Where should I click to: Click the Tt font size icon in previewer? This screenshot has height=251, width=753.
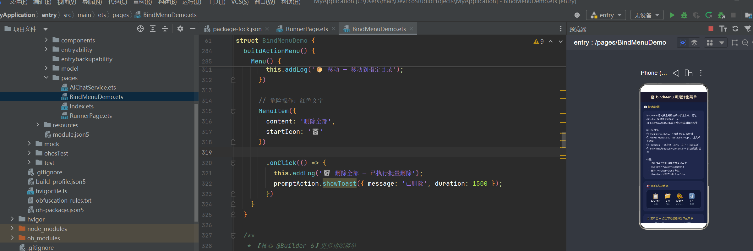(723, 29)
